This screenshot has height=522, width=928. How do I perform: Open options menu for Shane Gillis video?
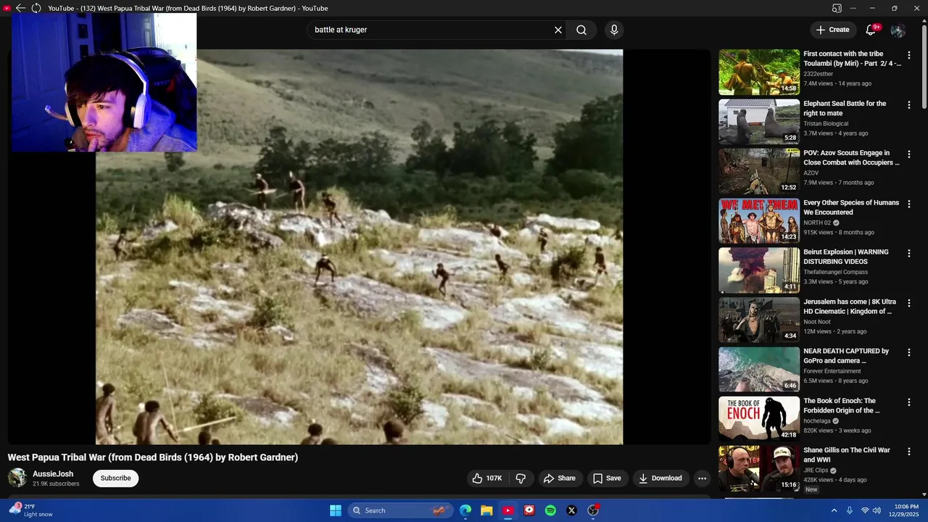click(x=909, y=452)
